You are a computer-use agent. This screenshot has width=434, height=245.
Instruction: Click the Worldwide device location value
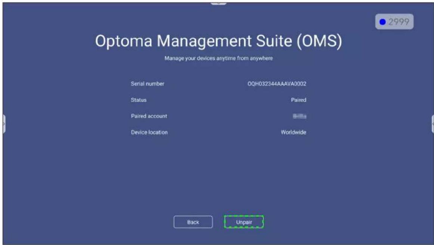[x=294, y=132]
